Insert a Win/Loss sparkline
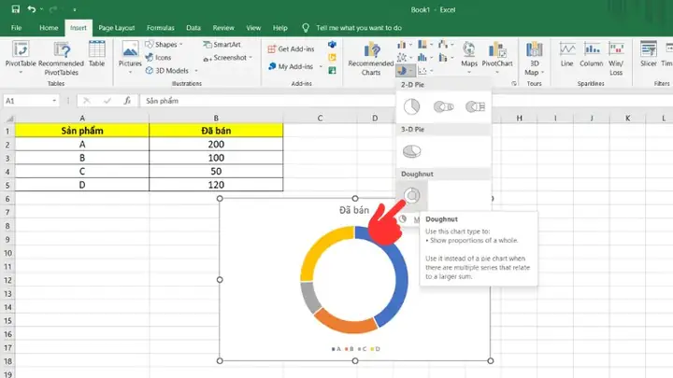Image resolution: width=673 pixels, height=378 pixels. (x=616, y=59)
